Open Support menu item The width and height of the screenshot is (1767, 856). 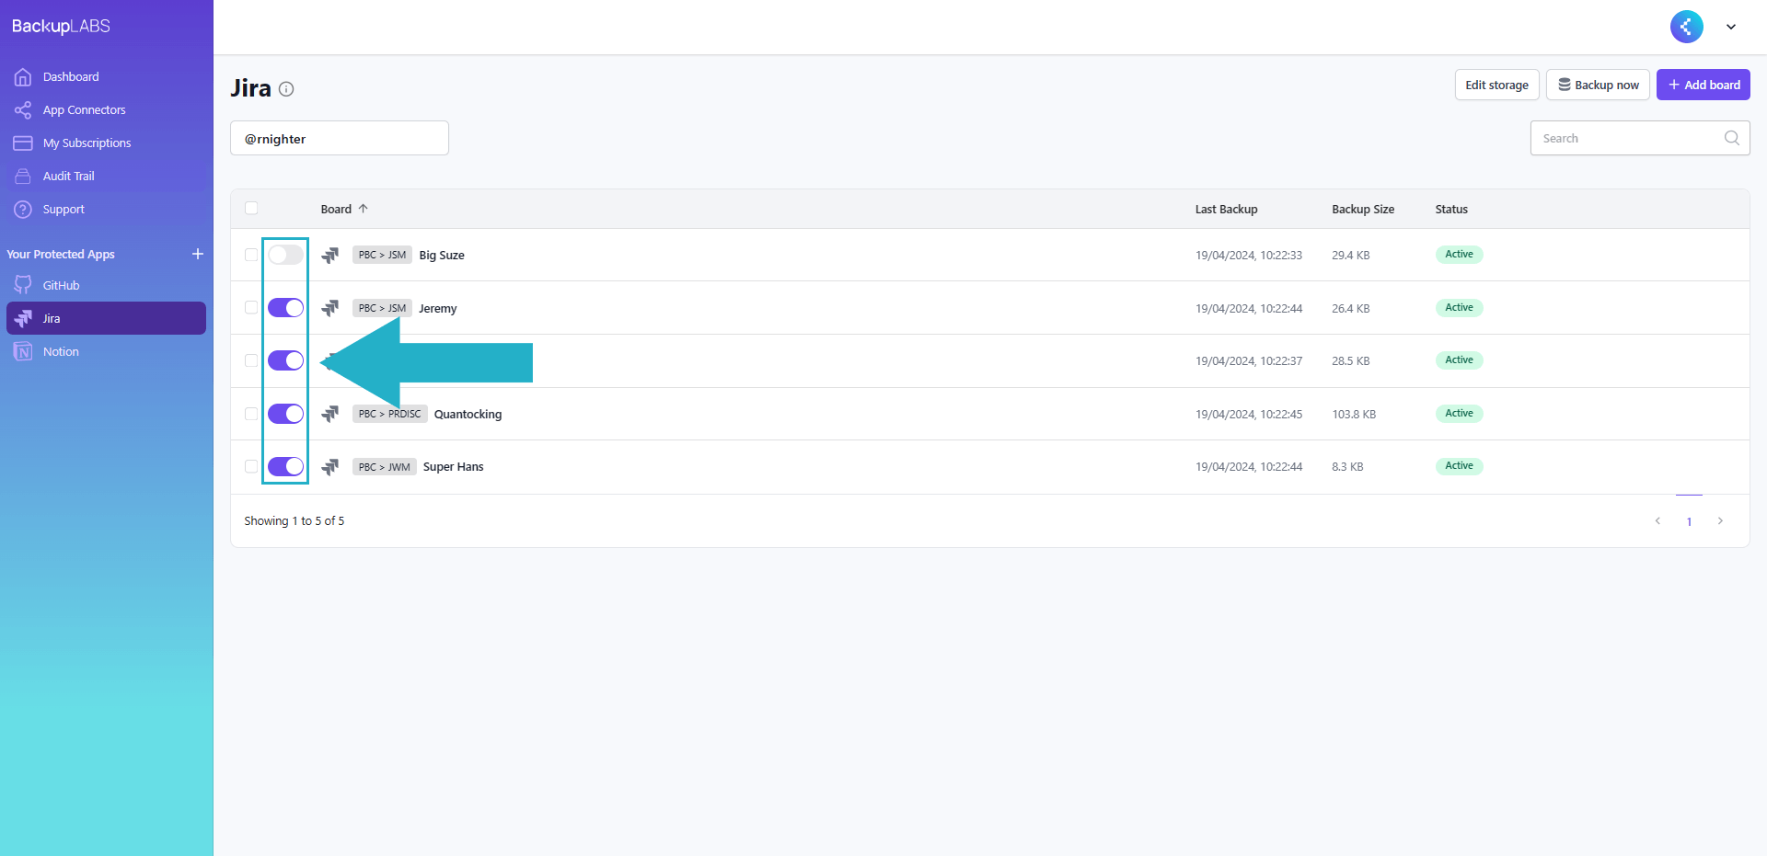click(x=106, y=210)
